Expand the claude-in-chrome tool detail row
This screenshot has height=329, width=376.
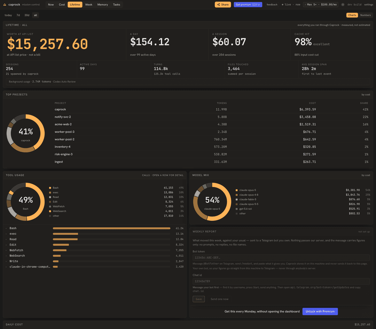(x=95, y=267)
